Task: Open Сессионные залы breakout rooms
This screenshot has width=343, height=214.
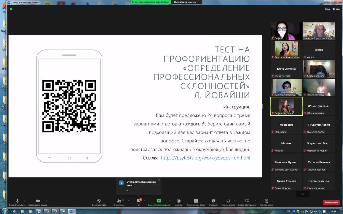Action: tap(196, 202)
